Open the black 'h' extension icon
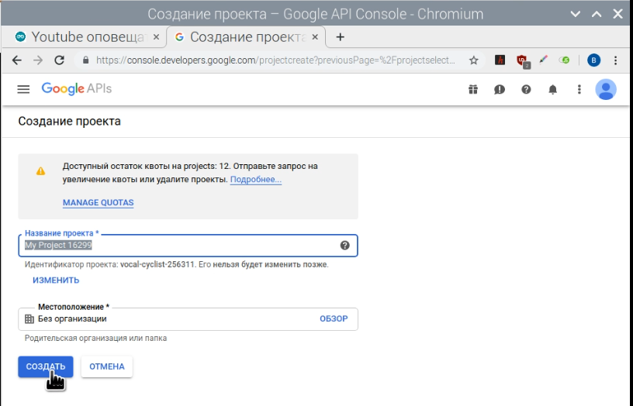This screenshot has width=633, height=406. (500, 60)
